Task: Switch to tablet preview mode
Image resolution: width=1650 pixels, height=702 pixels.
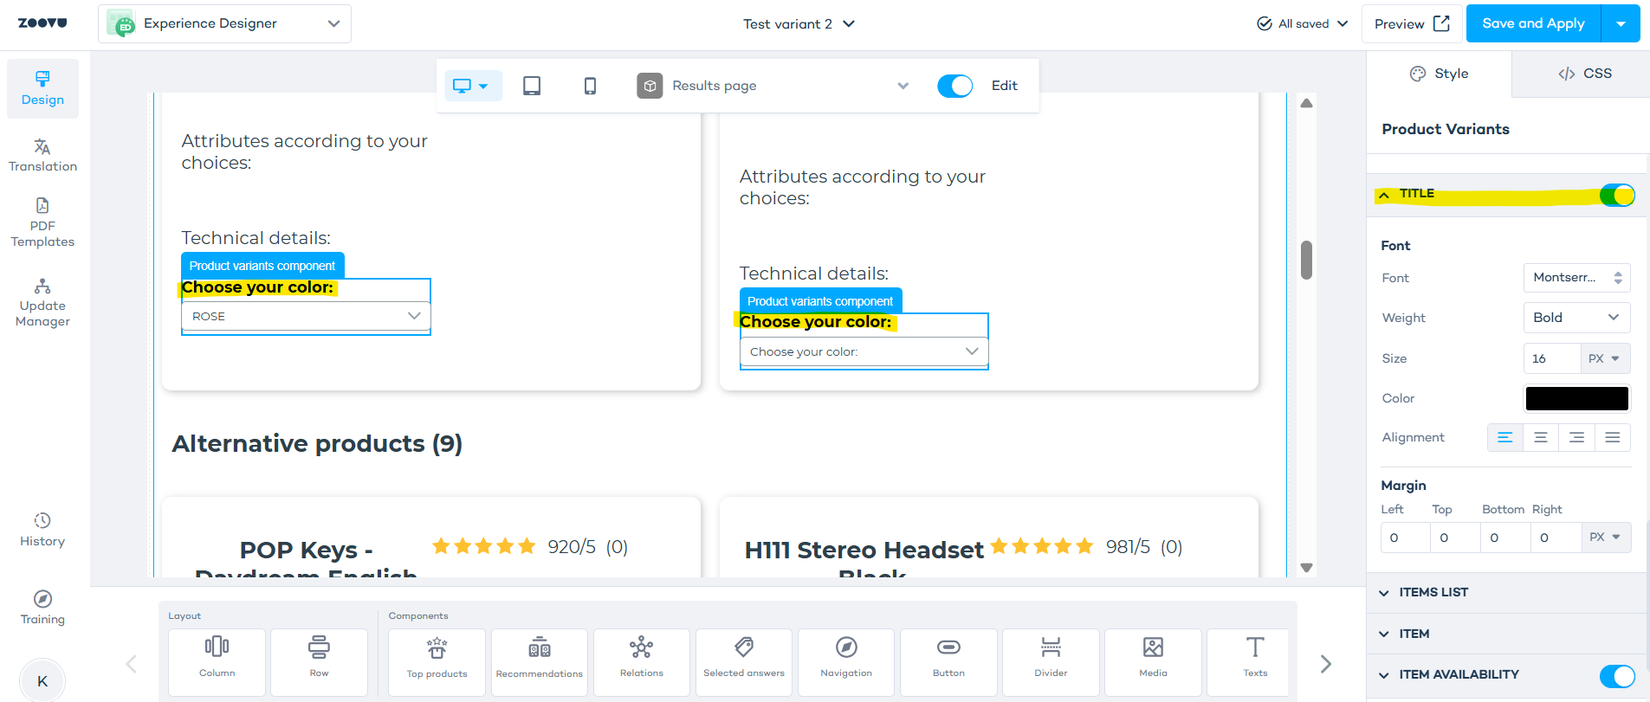Action: coord(532,86)
